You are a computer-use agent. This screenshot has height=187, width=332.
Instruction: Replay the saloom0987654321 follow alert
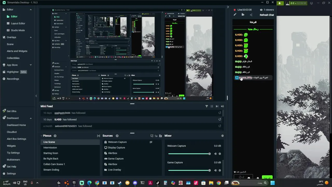(x=220, y=126)
